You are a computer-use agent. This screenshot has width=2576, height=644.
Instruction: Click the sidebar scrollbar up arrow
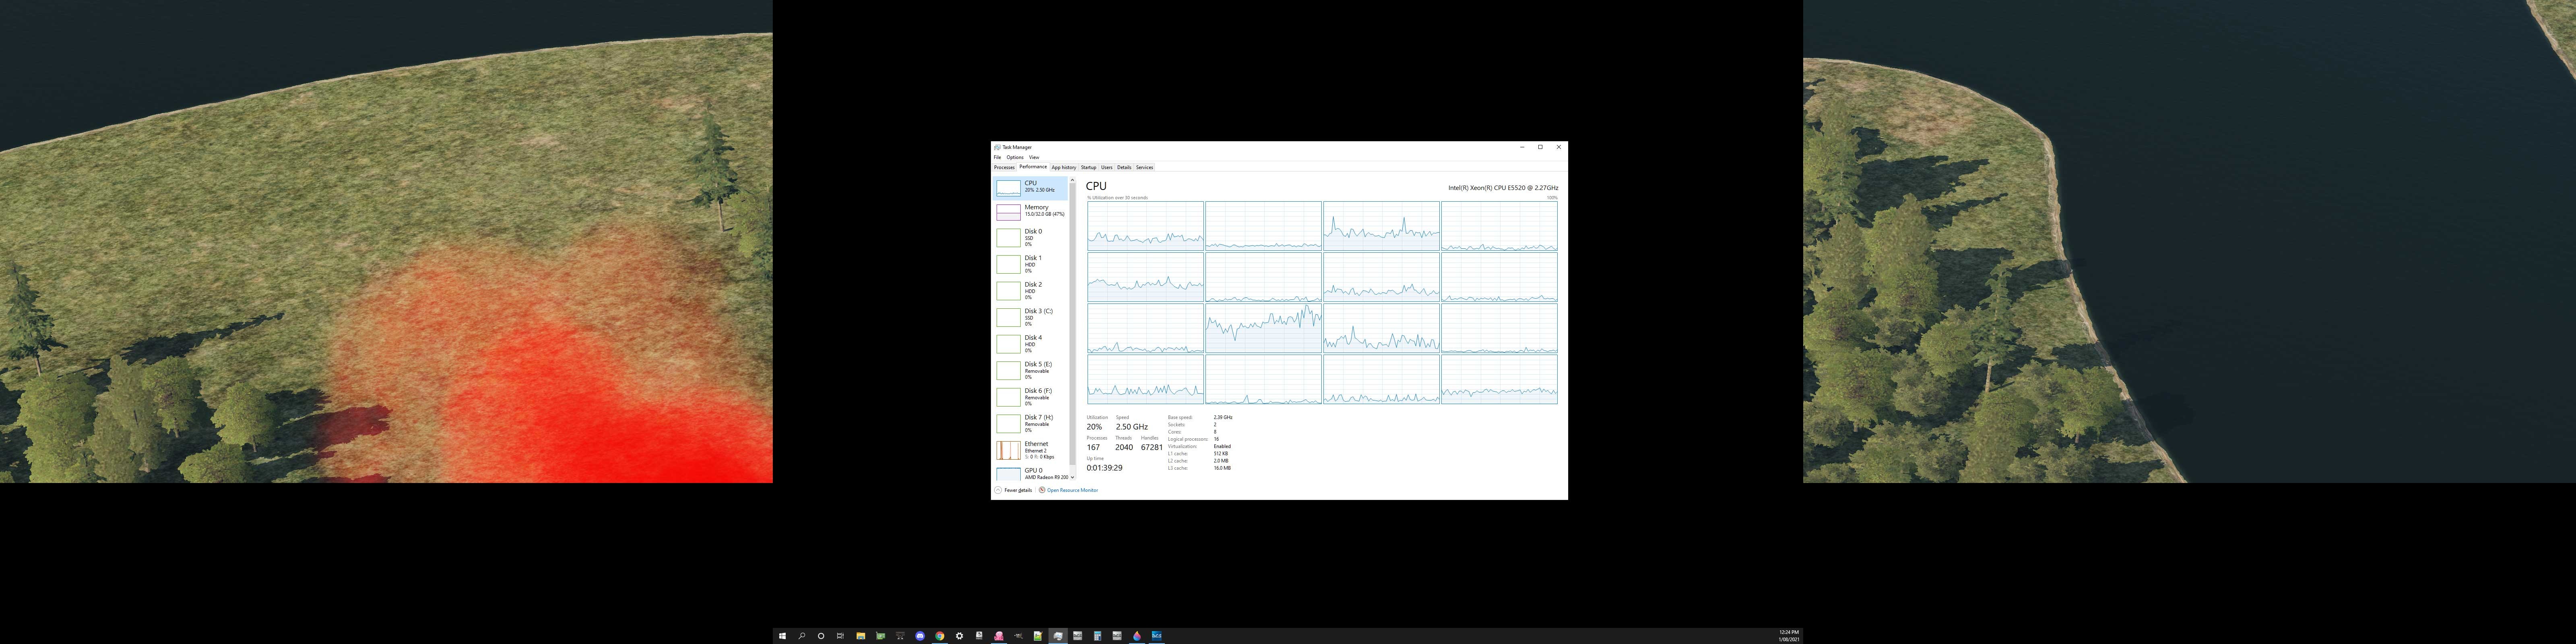point(1073,180)
